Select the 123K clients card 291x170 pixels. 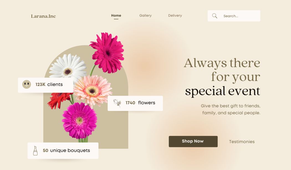[45, 85]
